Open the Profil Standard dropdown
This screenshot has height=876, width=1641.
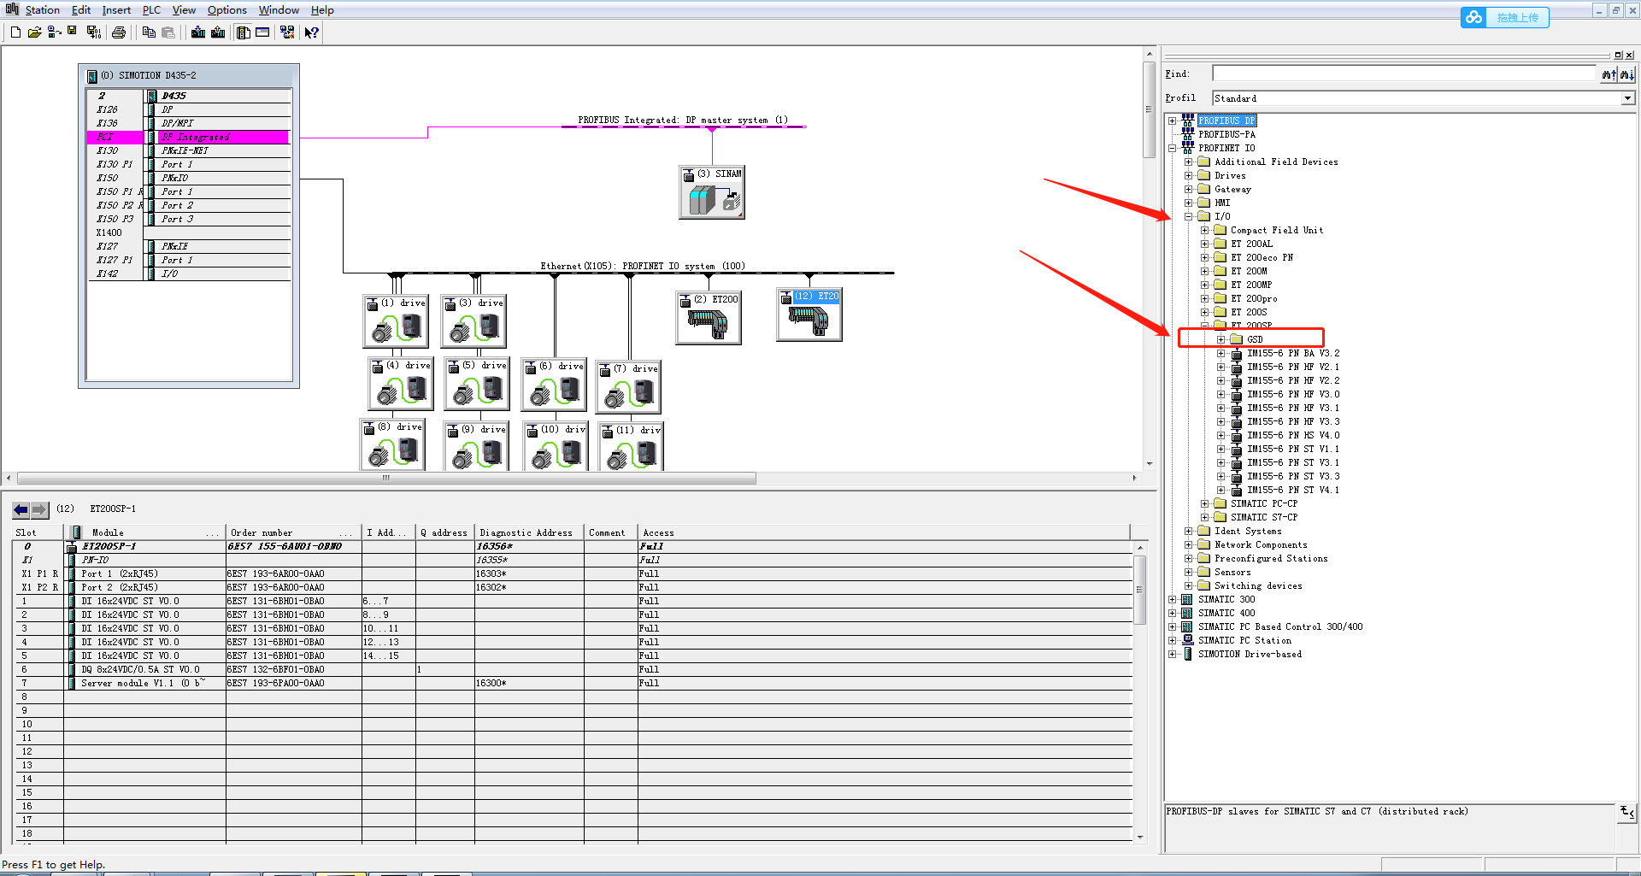[1627, 98]
